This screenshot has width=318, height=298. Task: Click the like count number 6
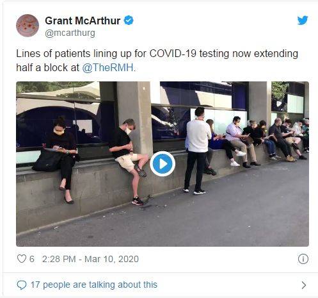[32, 259]
